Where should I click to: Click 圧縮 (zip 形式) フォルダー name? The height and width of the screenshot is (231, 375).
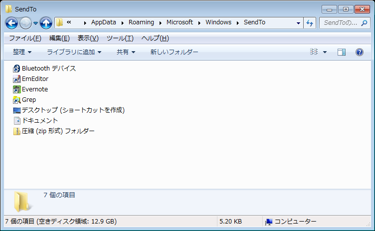(58, 131)
